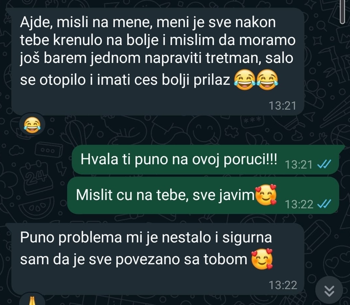350x305 pixels.
Task: Click the scrollbar thumb at top right
Action: click(x=343, y=12)
